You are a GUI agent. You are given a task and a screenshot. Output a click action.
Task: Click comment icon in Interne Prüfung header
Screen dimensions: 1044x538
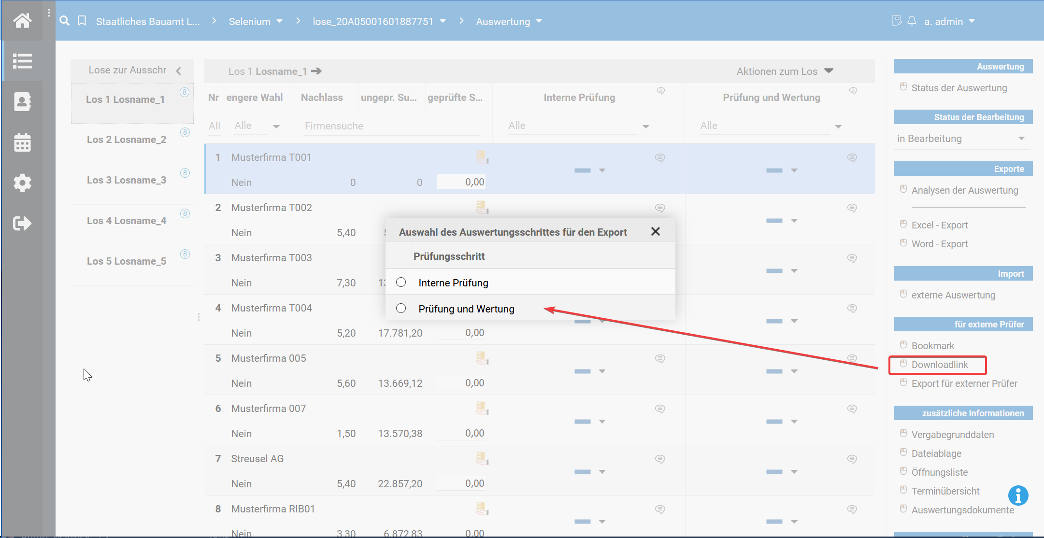point(661,91)
